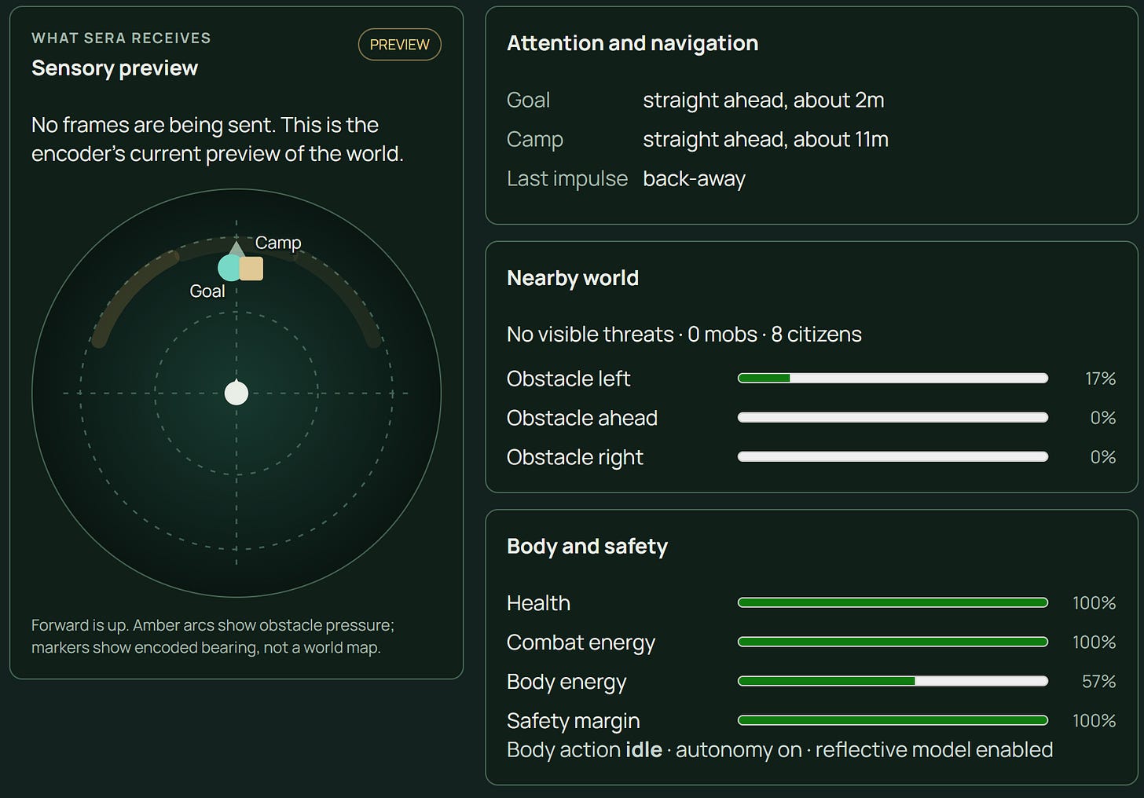Select the teal Goal marker on radar
The image size is (1144, 798).
230,268
